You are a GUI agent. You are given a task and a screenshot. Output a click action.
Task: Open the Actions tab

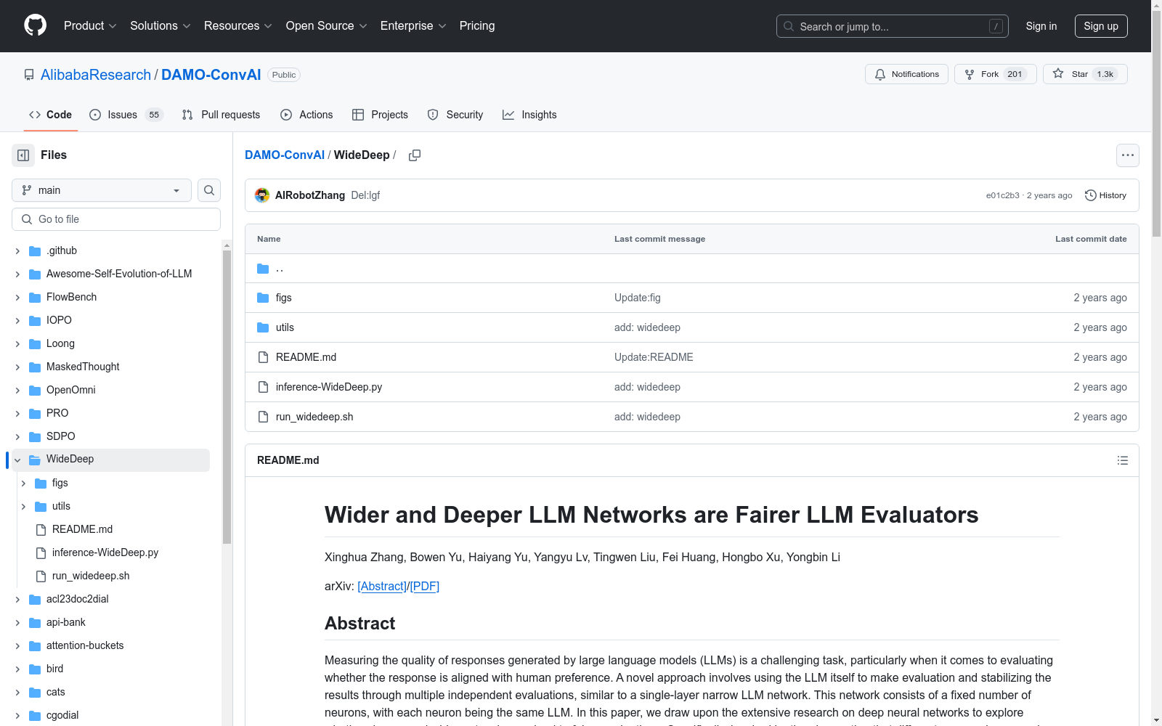tap(306, 115)
